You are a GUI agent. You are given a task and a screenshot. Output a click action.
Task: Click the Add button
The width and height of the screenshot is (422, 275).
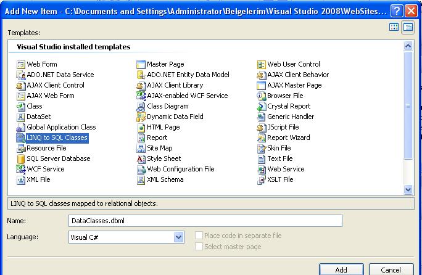coord(341,269)
